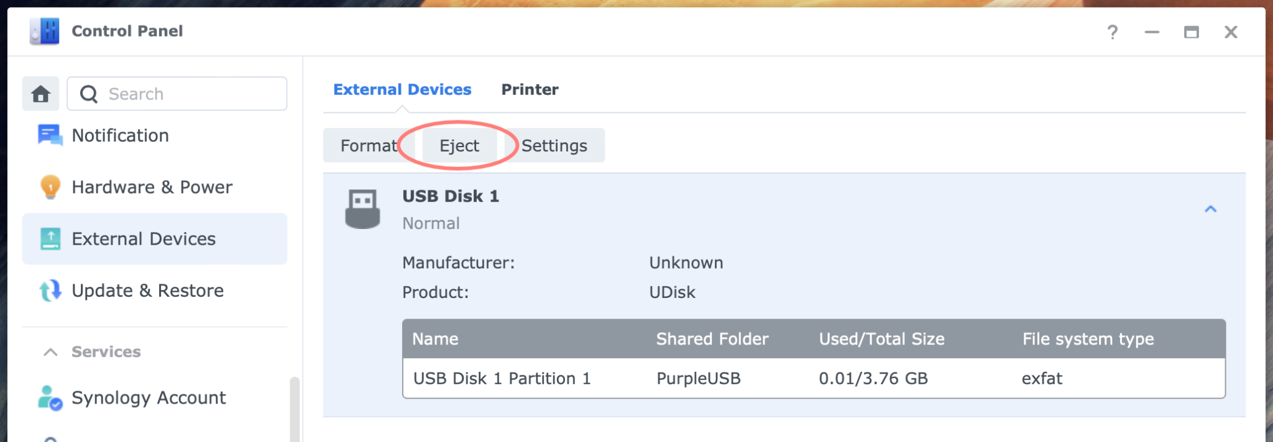Select the External Devices tab
Image resolution: width=1273 pixels, height=442 pixels.
tap(402, 89)
